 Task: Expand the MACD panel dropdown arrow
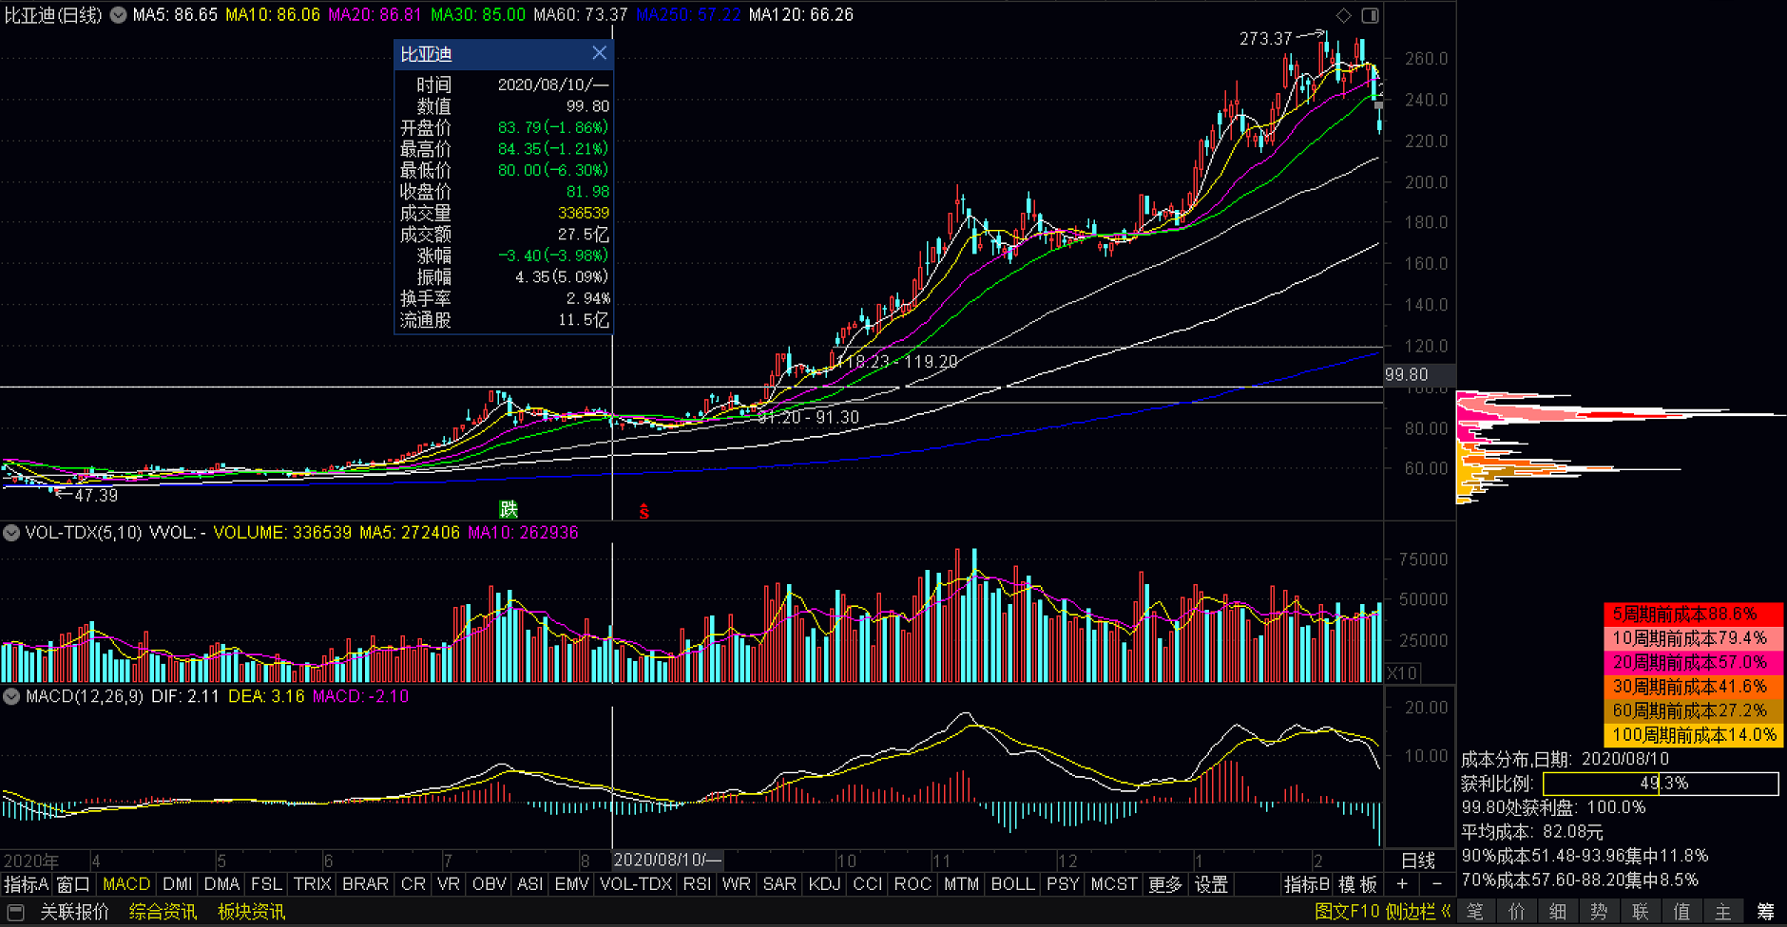tap(11, 696)
